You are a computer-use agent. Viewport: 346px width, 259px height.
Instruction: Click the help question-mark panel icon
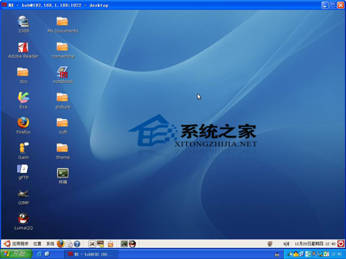(77, 244)
